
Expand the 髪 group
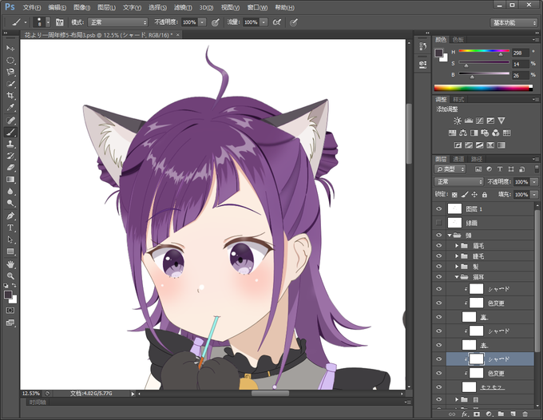[457, 266]
